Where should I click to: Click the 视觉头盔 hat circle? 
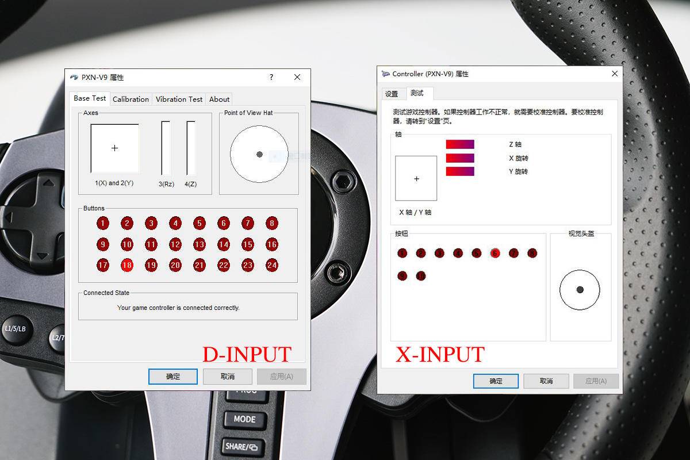click(x=580, y=290)
